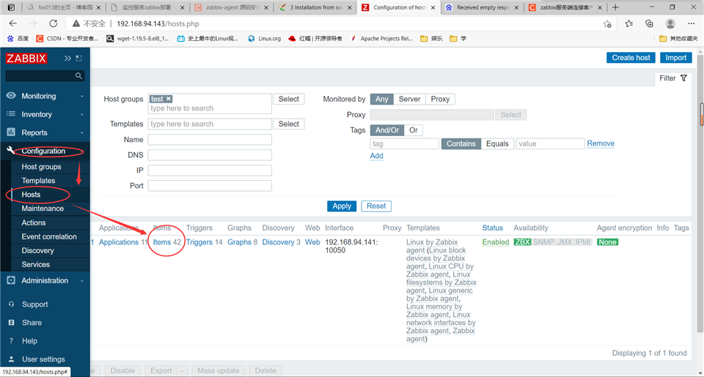Image resolution: width=704 pixels, height=377 pixels.
Task: Choose Equals tag operator
Action: [497, 143]
